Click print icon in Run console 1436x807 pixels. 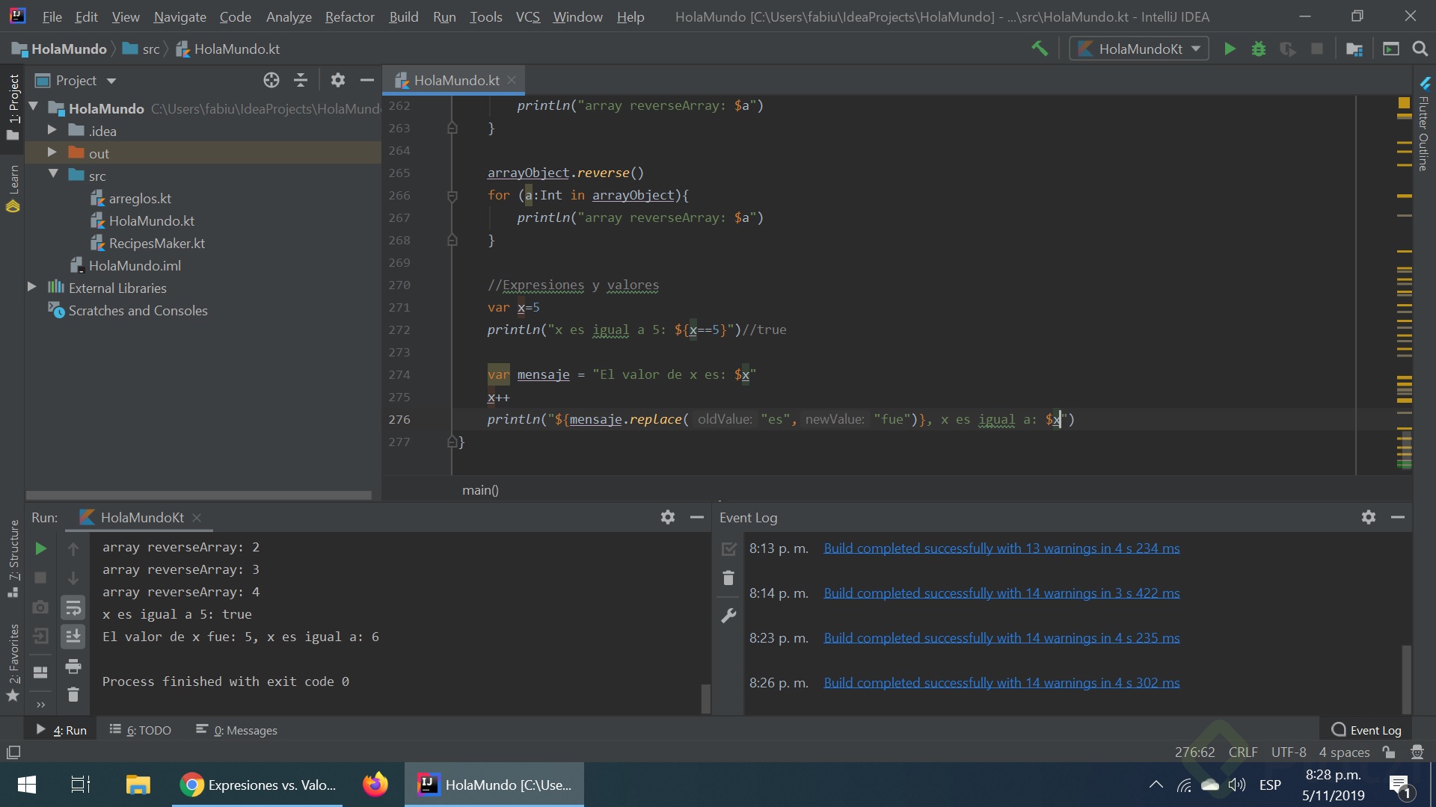[73, 666]
